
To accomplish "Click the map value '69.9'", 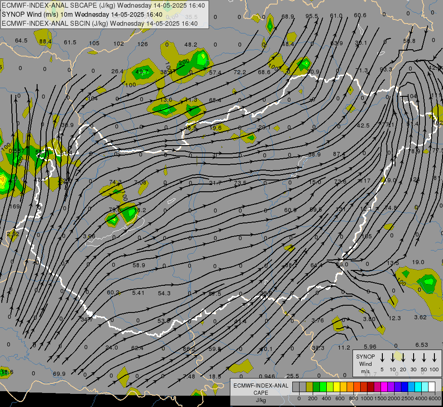I will click(59, 374).
